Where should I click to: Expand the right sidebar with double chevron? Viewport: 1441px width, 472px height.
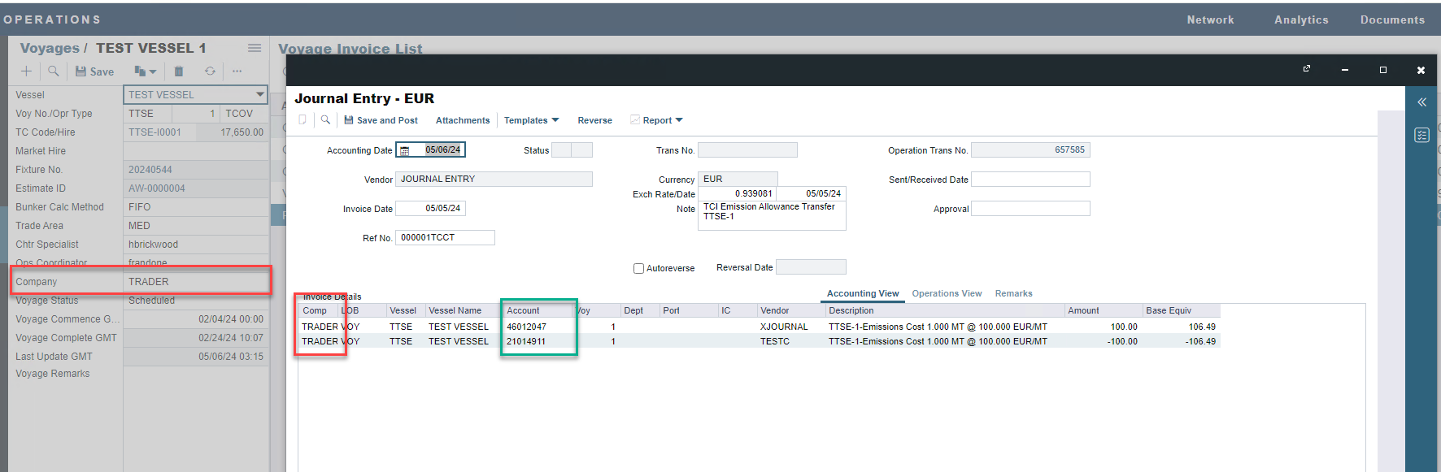1421,102
